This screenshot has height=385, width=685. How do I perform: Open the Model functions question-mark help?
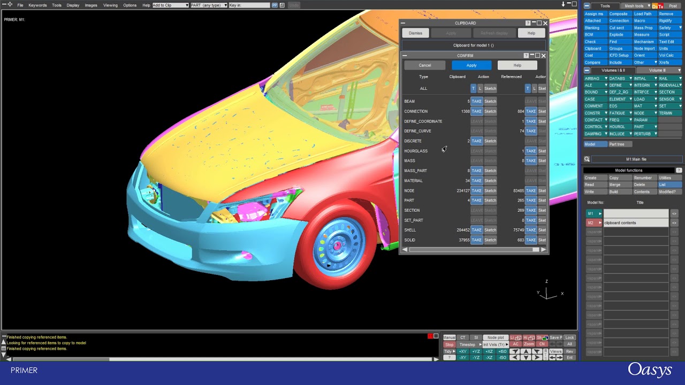[679, 170]
